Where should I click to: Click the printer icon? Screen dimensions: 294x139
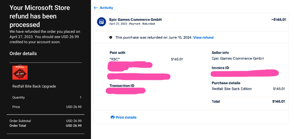pyautogui.click(x=112, y=117)
